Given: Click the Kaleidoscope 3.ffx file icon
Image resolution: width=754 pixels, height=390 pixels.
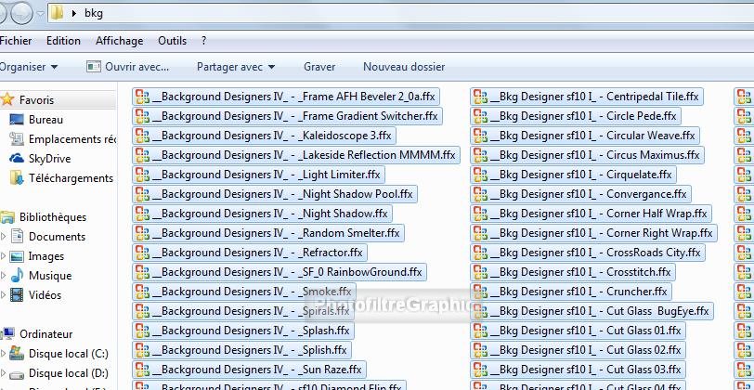Looking at the screenshot, I should click(x=142, y=136).
